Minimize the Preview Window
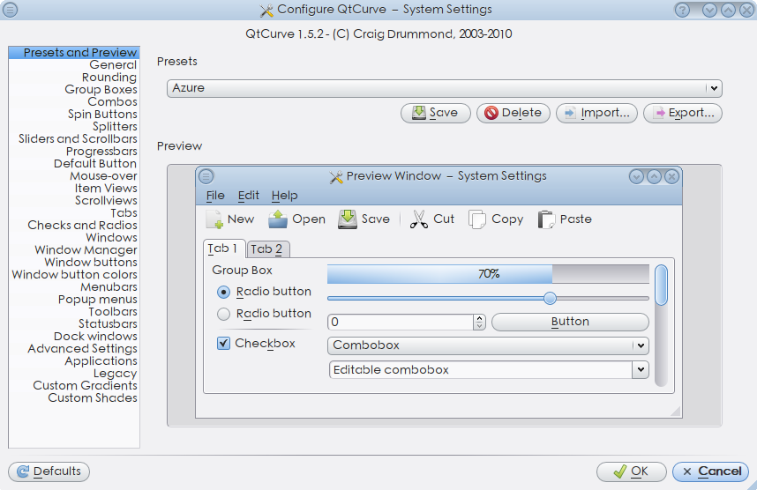The height and width of the screenshot is (490, 757). tap(636, 176)
